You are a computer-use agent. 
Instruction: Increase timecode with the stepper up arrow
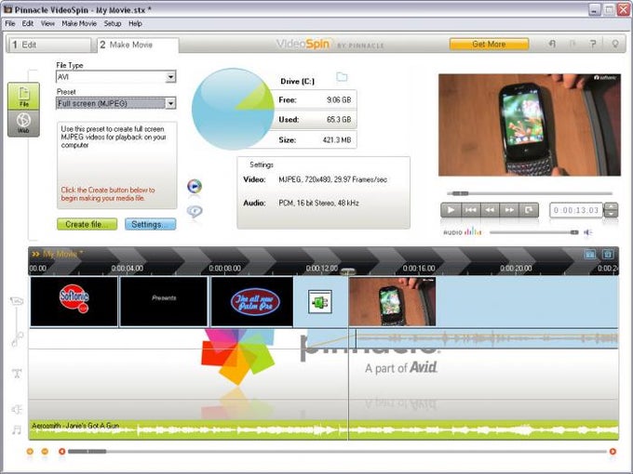(x=611, y=206)
